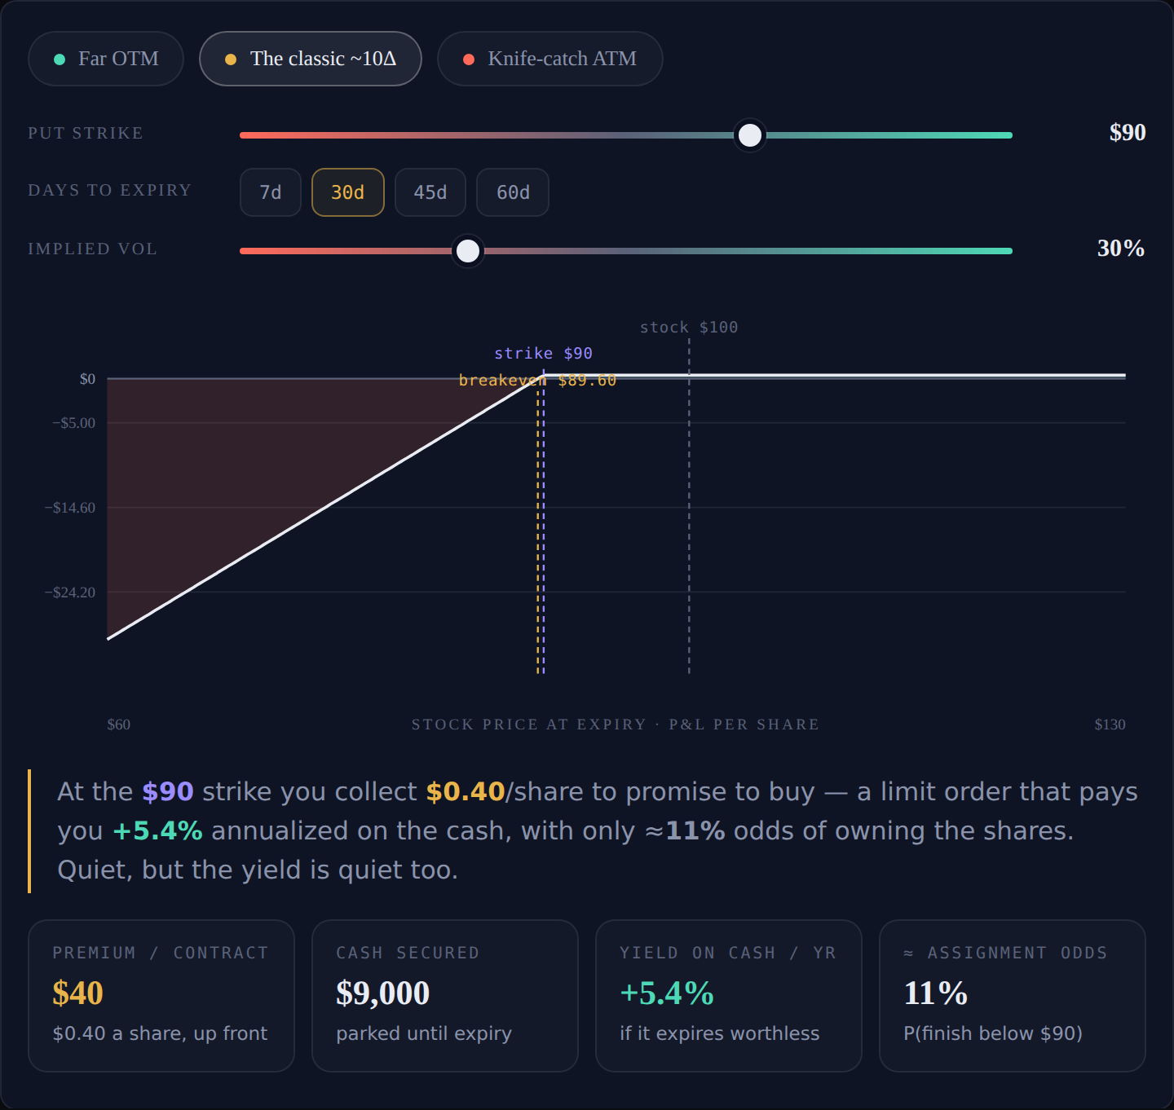
Task: Click the CASH SECURED card heading
Action: click(x=408, y=953)
